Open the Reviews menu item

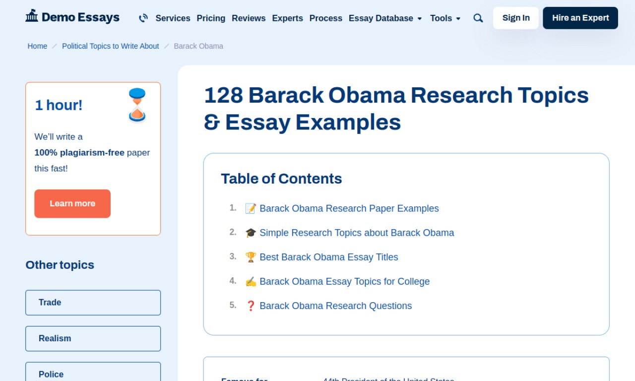[x=249, y=18]
